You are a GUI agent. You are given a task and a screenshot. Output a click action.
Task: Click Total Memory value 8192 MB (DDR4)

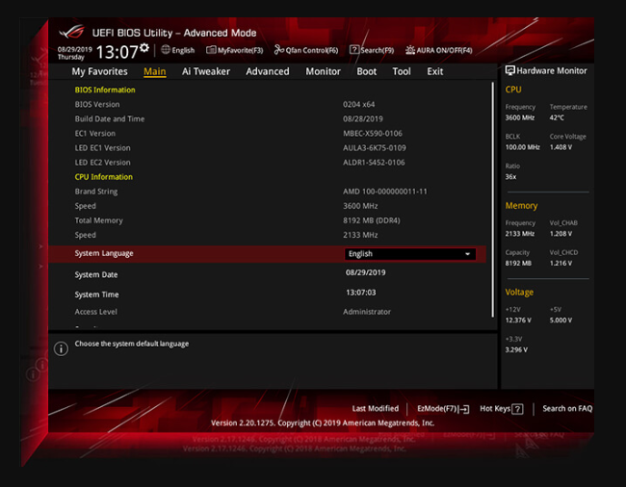click(372, 220)
